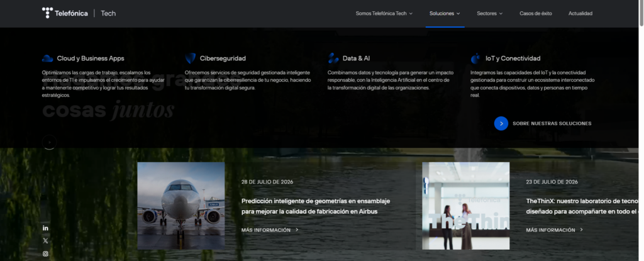This screenshot has width=644, height=261.
Task: Select Cloud y Business Apps heading
Action: pos(91,58)
